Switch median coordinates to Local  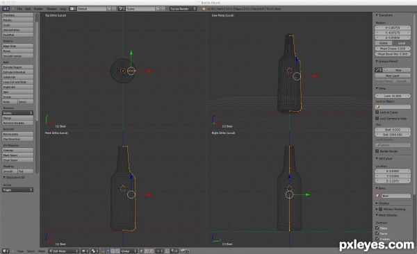pyautogui.click(x=402, y=43)
